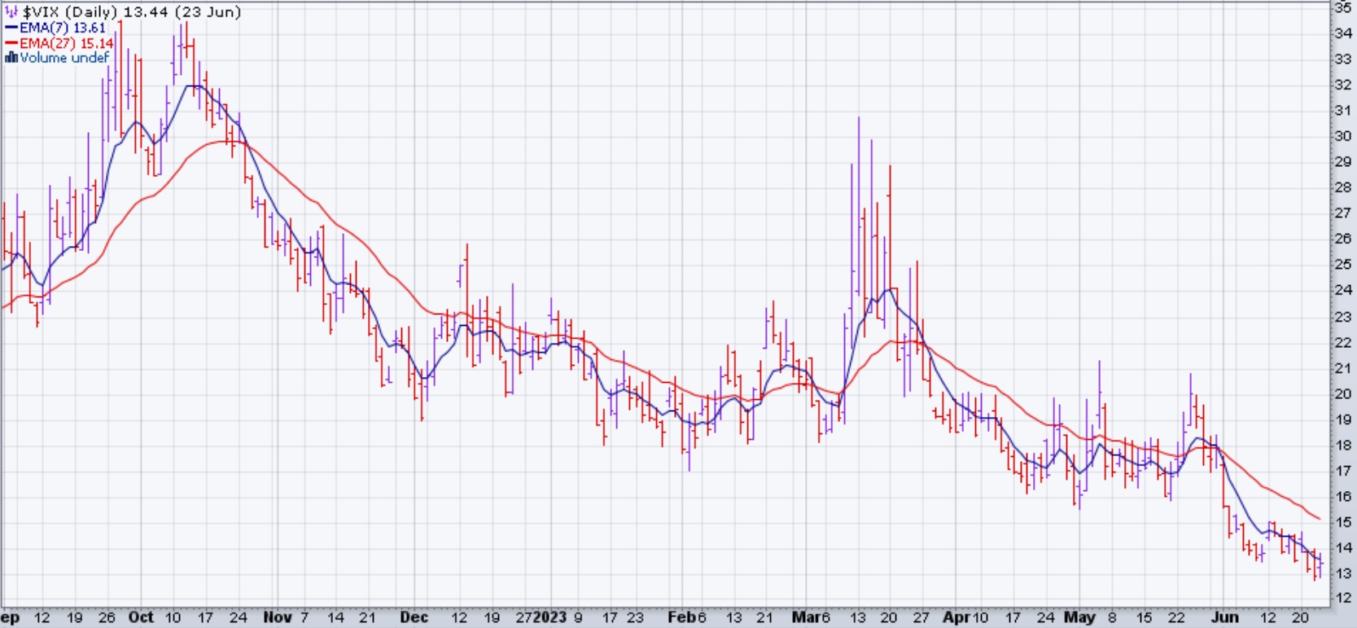The image size is (1357, 628).
Task: Click the Volume bars legend icon
Action: point(11,58)
